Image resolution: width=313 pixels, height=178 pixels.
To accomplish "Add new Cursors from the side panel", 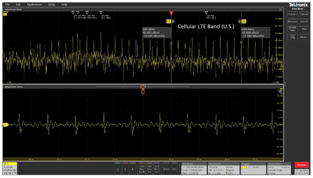I will tap(292, 14).
